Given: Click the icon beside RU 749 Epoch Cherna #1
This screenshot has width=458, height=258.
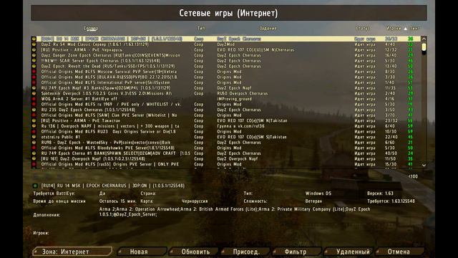Looking at the screenshot, I should tap(34, 153).
